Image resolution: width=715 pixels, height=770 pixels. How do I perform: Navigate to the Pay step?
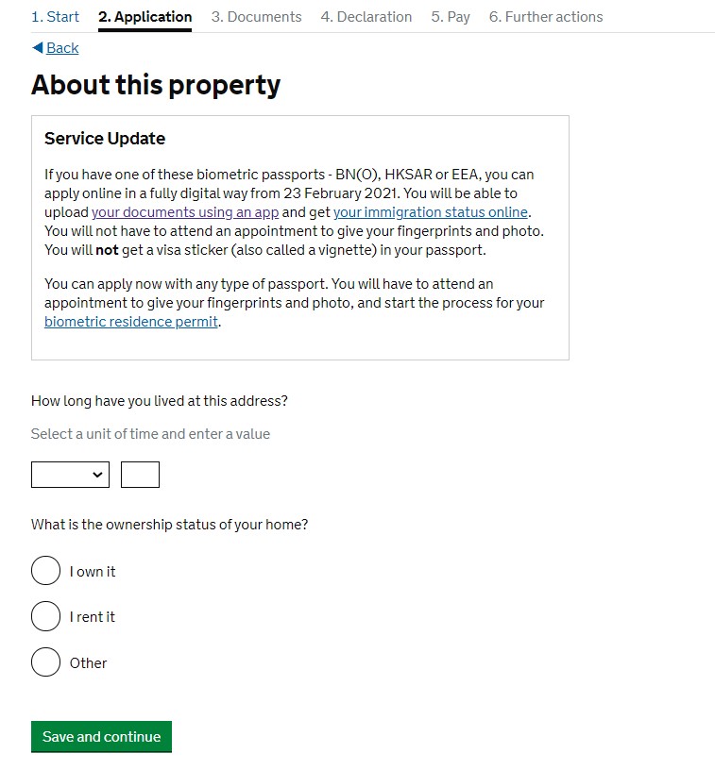pyautogui.click(x=451, y=17)
